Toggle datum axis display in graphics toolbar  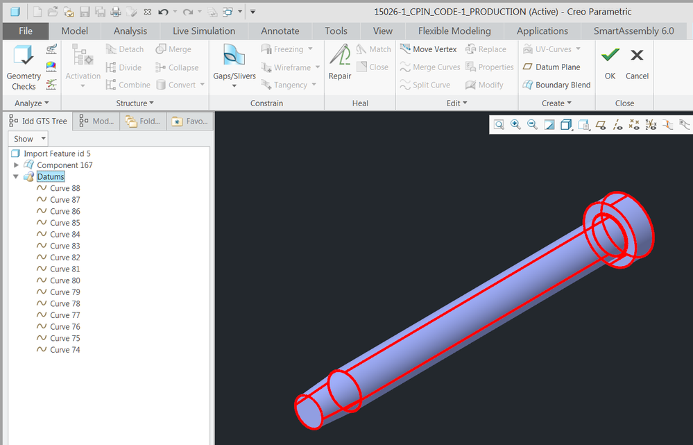pyautogui.click(x=617, y=125)
